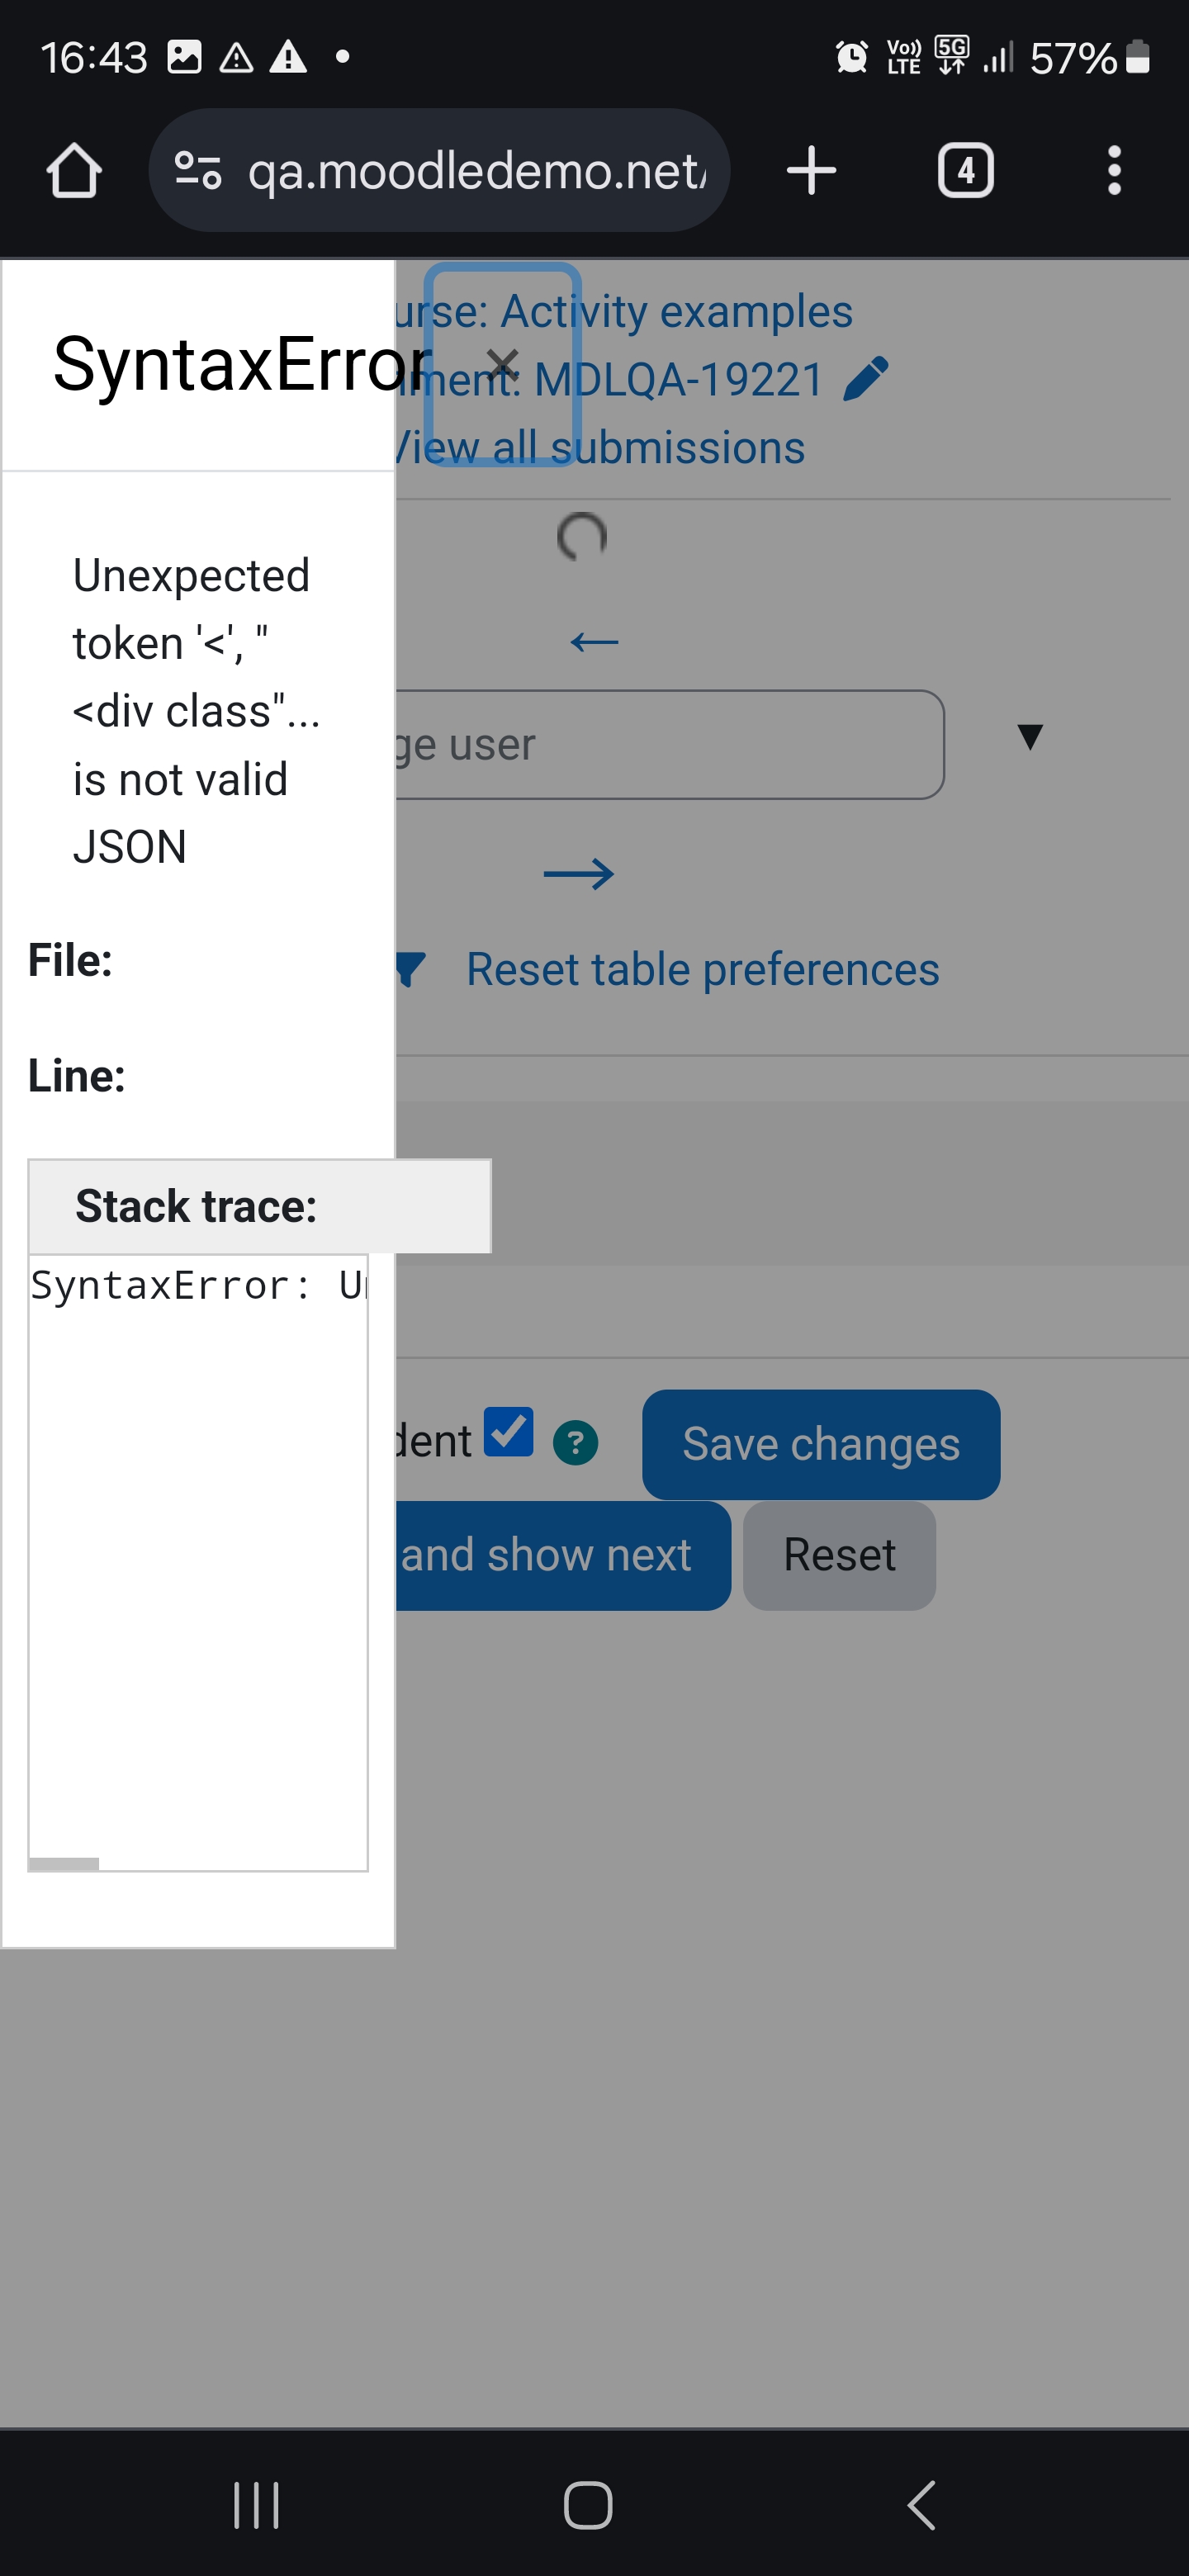Tap the battery 57% indicator
The height and width of the screenshot is (2576, 1189).
1090,57
